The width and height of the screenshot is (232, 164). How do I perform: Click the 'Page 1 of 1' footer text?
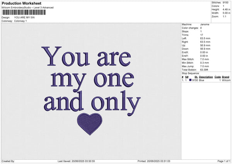(x=223, y=161)
